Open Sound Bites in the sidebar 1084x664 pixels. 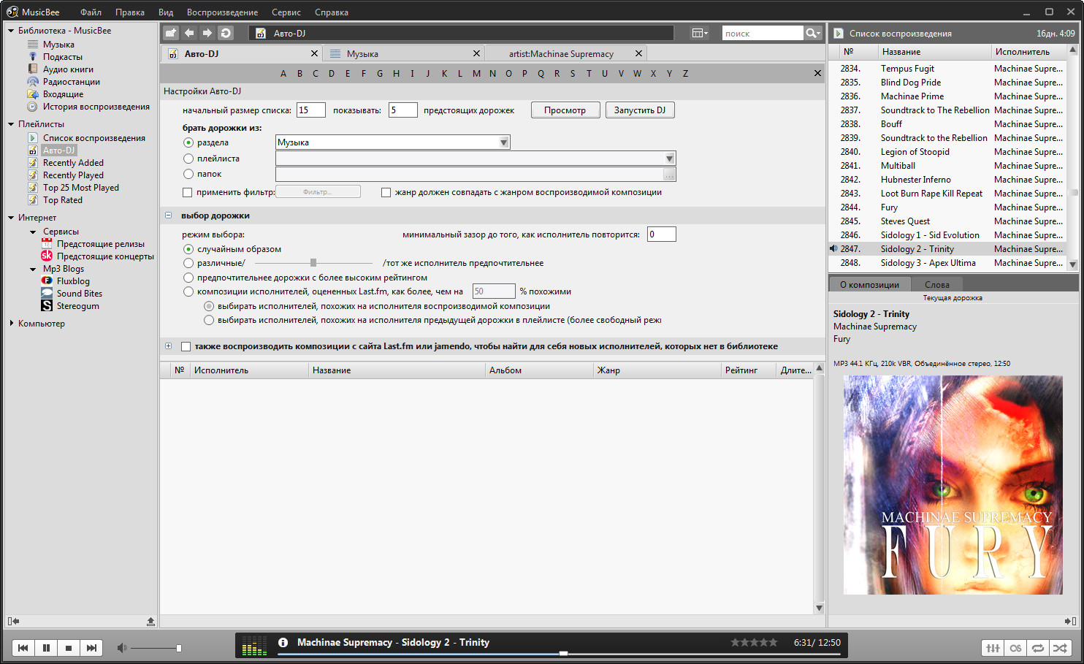point(80,294)
